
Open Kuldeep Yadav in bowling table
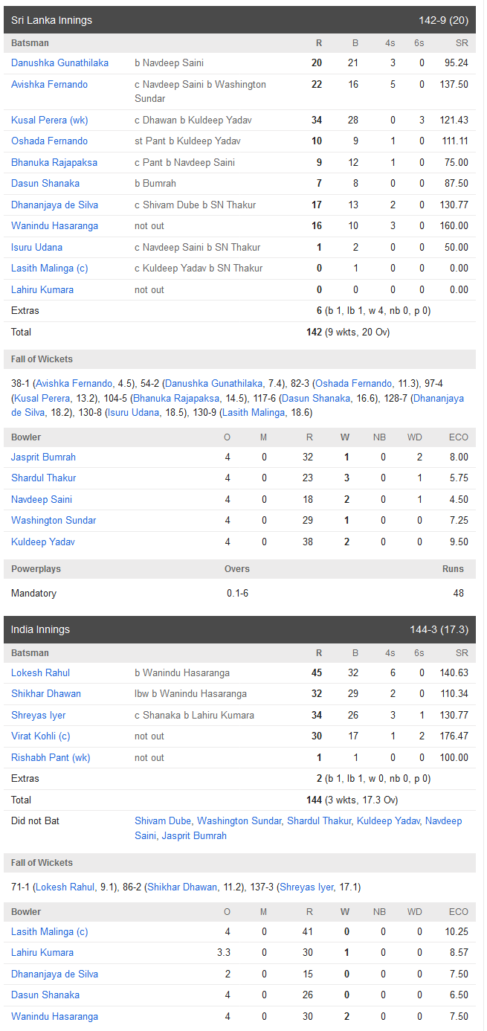(43, 542)
